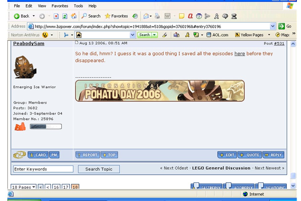Click the orange rank icon below Member No.
The width and height of the screenshot is (301, 201).
[20, 127]
